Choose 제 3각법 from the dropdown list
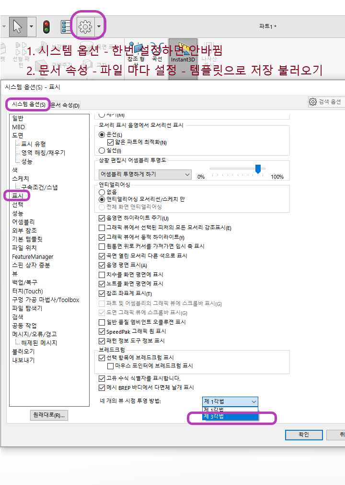The height and width of the screenshot is (485, 345). point(230,416)
